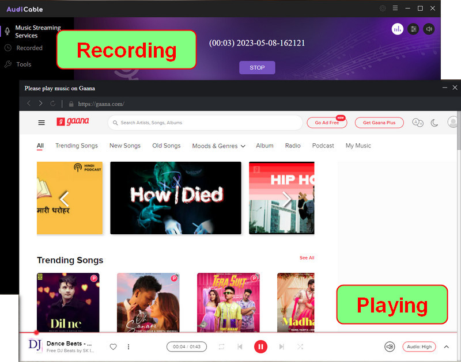Open AudiCable settings gear icon
Image resolution: width=461 pixels, height=362 pixels.
[383, 9]
